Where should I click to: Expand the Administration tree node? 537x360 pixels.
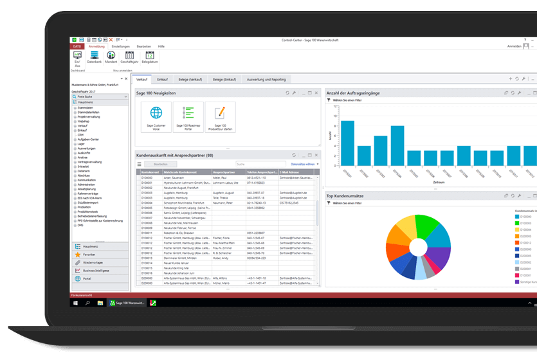(75, 184)
